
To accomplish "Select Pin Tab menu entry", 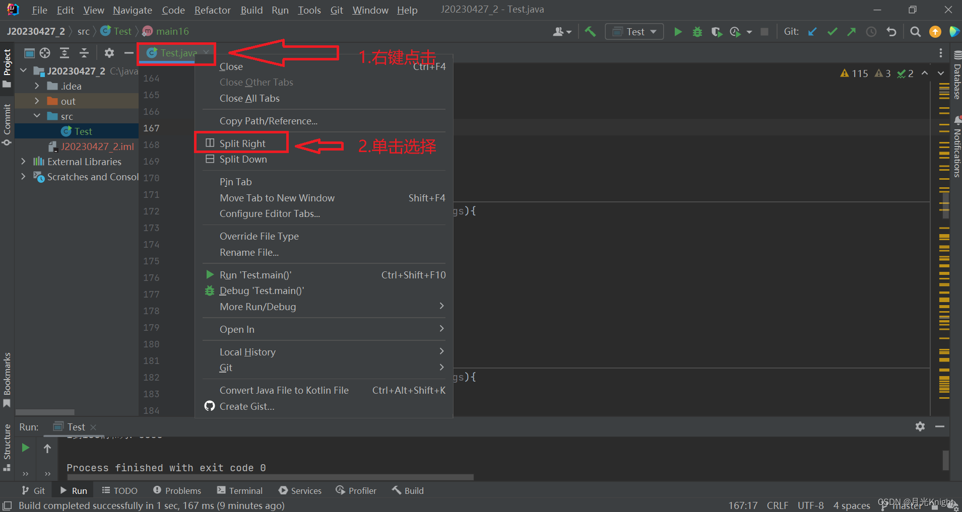I will [x=324, y=182].
